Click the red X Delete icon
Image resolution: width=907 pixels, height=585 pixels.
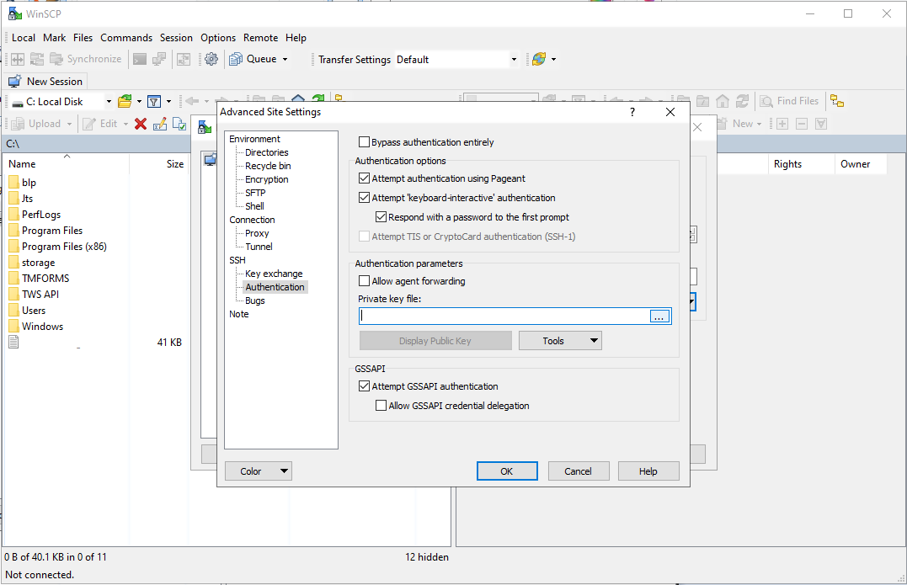[x=140, y=124]
